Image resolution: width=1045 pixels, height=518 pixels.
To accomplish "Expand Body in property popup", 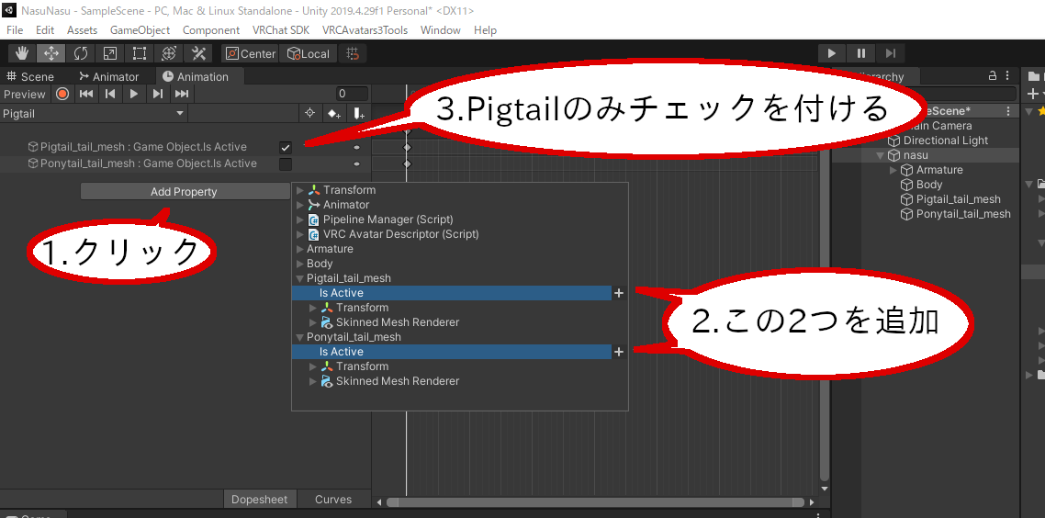I will (x=300, y=264).
